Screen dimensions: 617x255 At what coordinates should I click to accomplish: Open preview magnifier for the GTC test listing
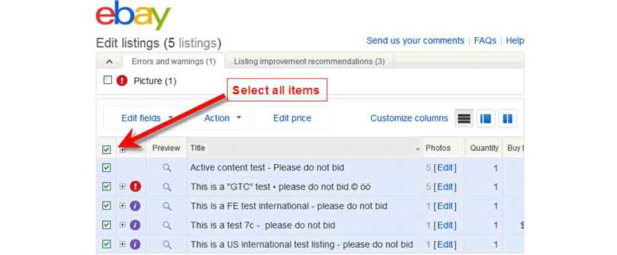click(x=167, y=187)
